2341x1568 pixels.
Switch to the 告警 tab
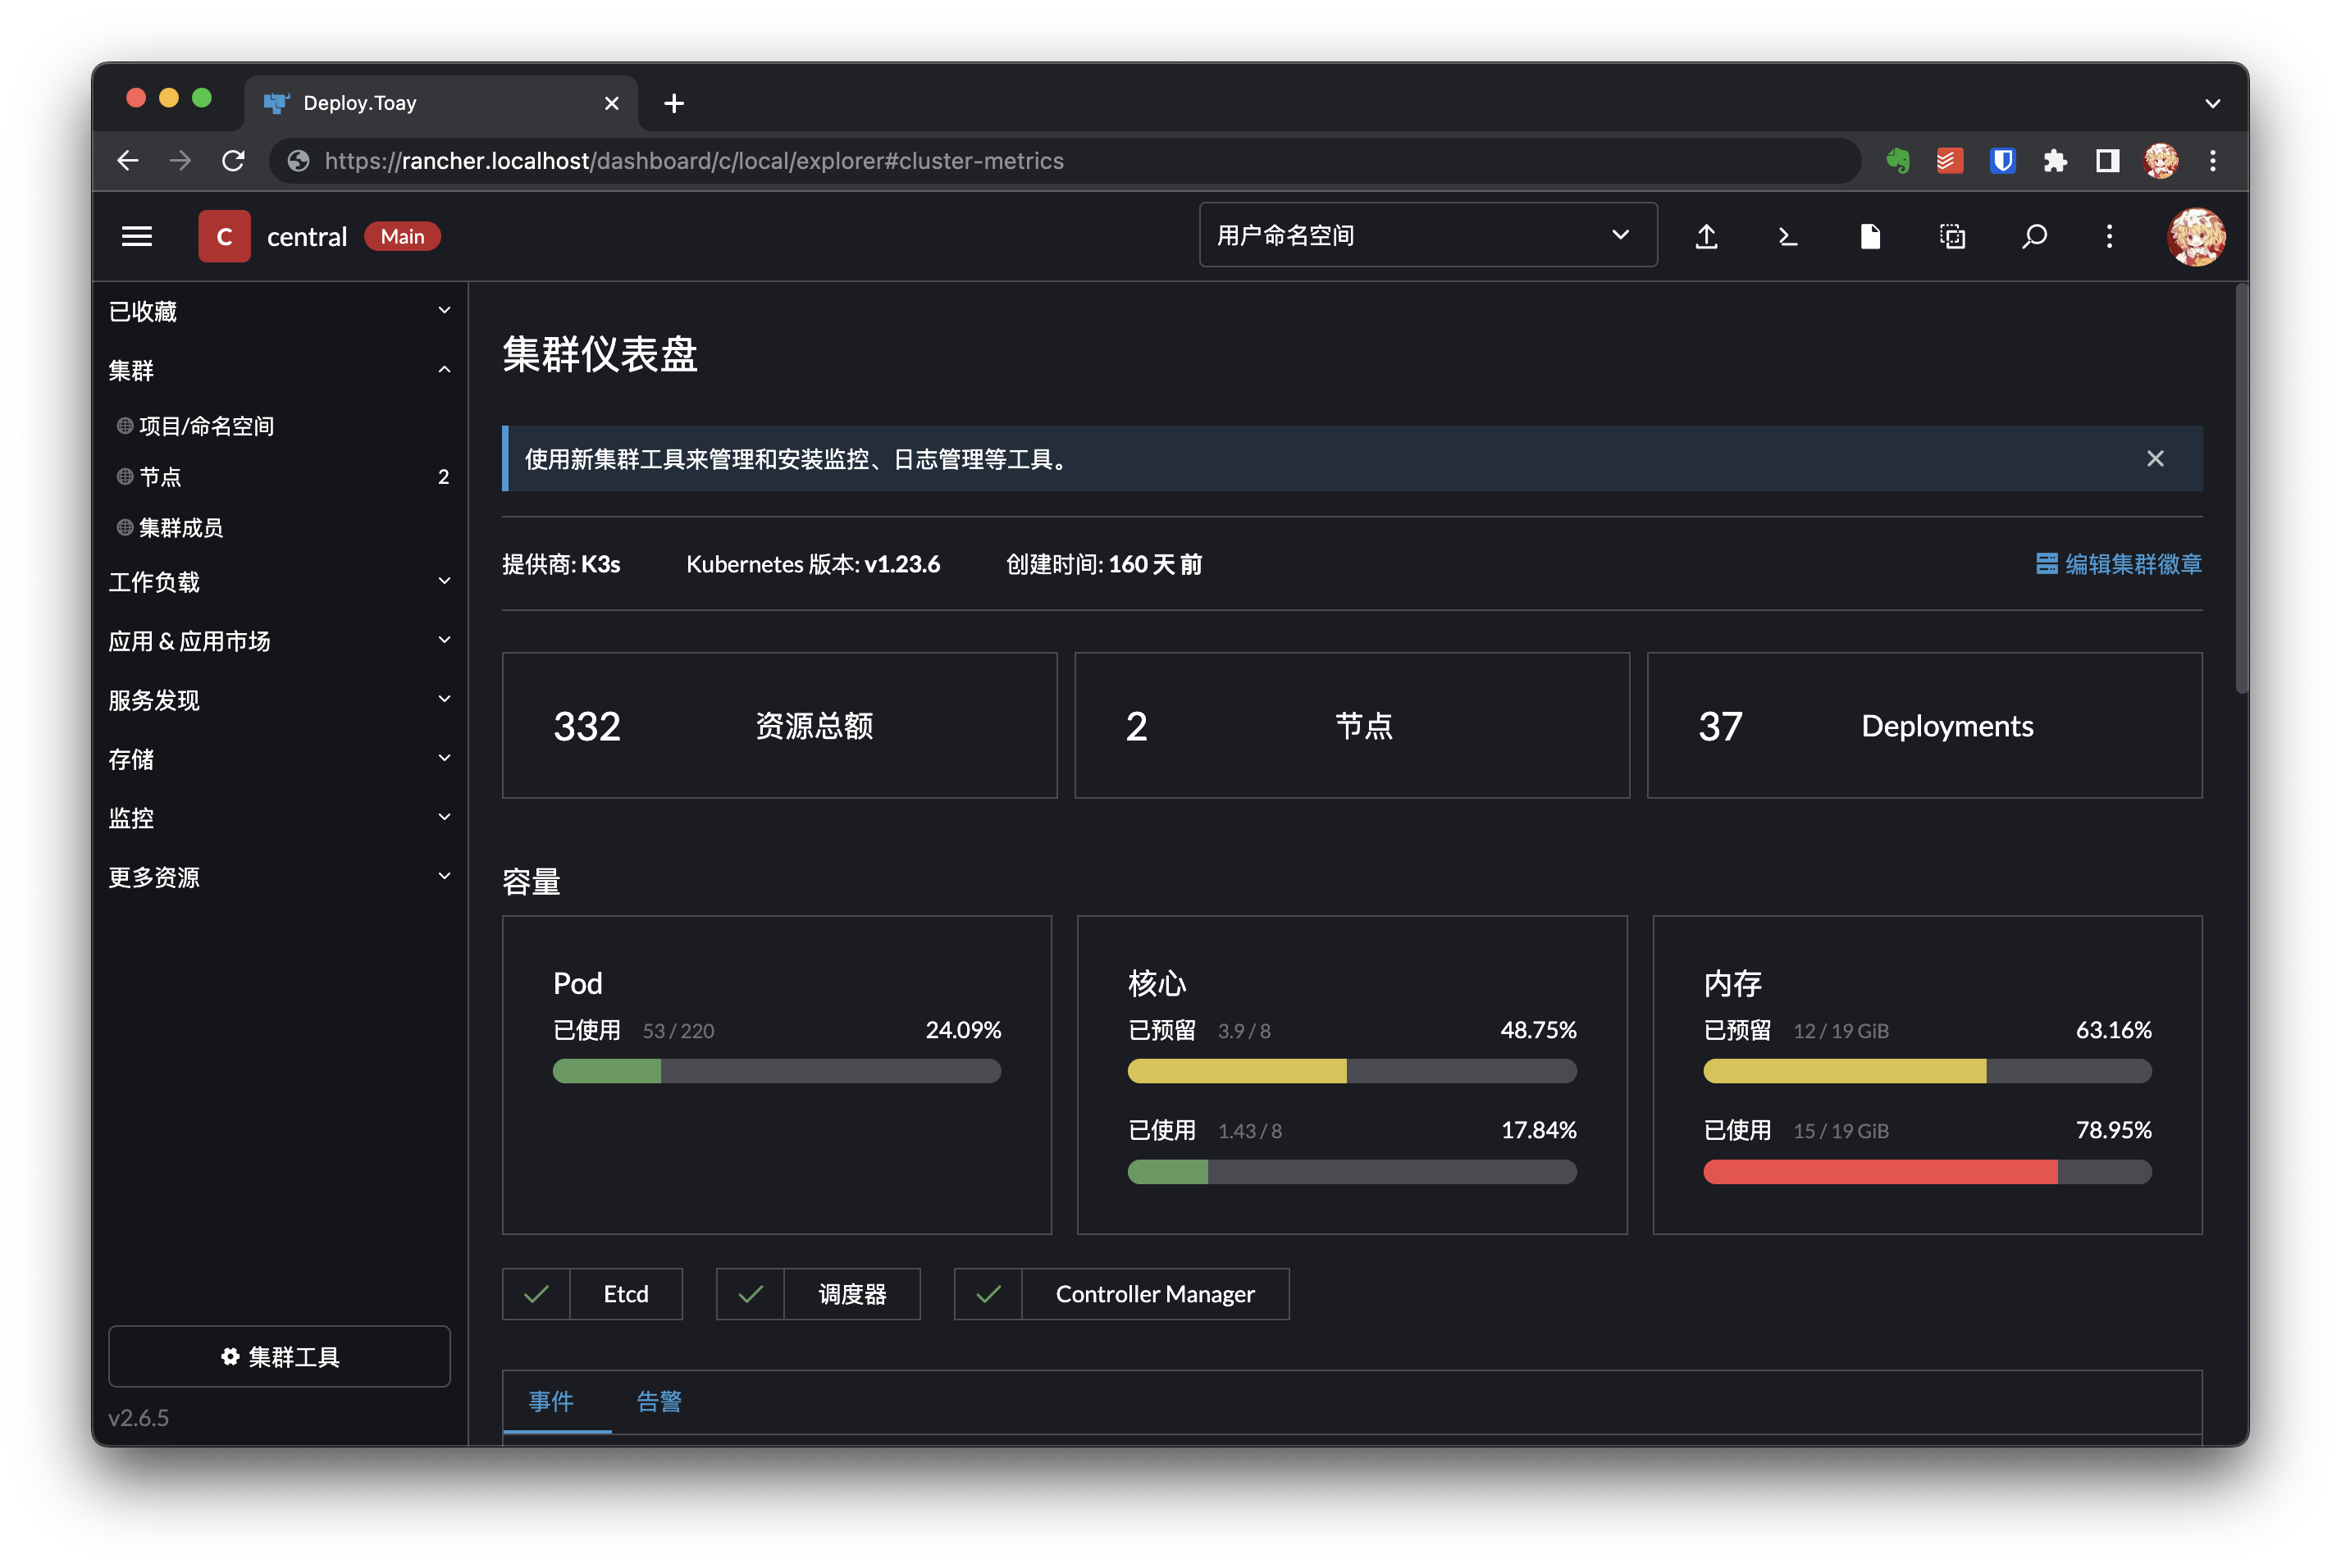click(x=659, y=1401)
